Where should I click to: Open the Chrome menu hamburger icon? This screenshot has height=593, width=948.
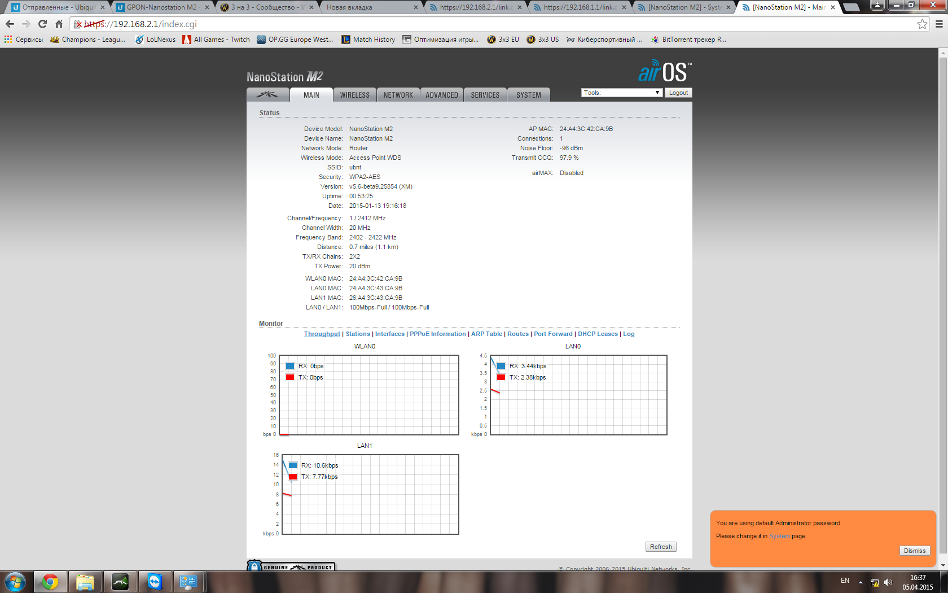pyautogui.click(x=939, y=24)
